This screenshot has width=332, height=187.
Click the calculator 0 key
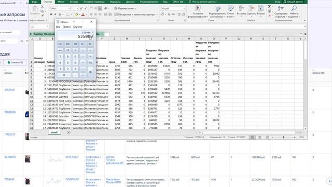[x=64, y=75]
